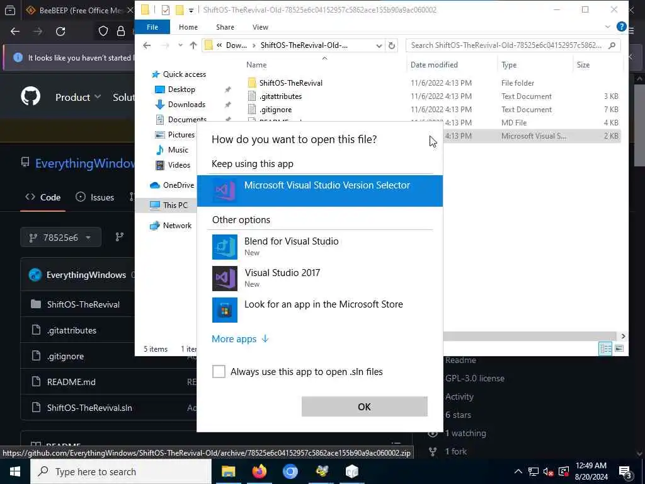Viewport: 645px width, 484px height.
Task: Open BeeBEEP app from the taskbar
Action: click(x=322, y=471)
